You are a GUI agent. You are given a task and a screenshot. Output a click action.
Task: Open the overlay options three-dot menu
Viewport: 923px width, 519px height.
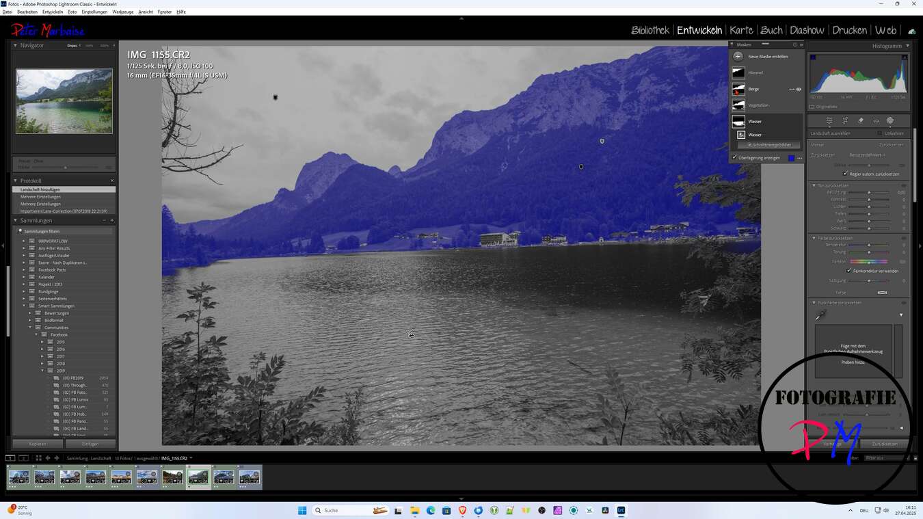coord(799,158)
